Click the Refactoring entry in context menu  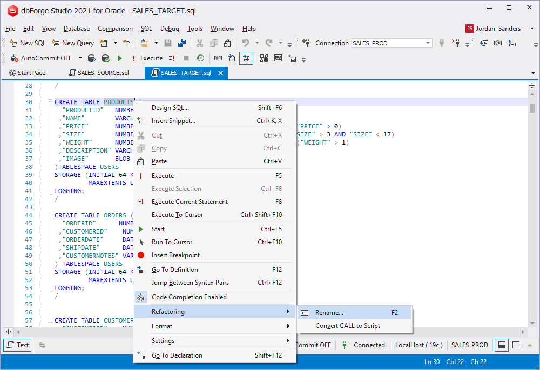[214, 312]
